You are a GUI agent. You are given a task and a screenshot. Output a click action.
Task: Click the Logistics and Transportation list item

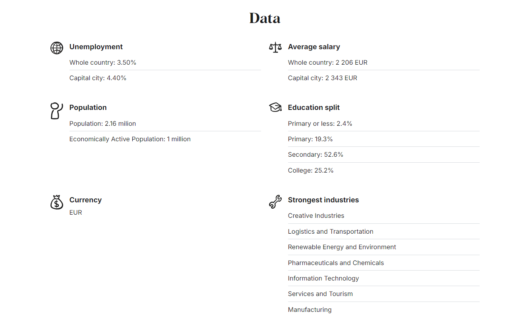384,231
